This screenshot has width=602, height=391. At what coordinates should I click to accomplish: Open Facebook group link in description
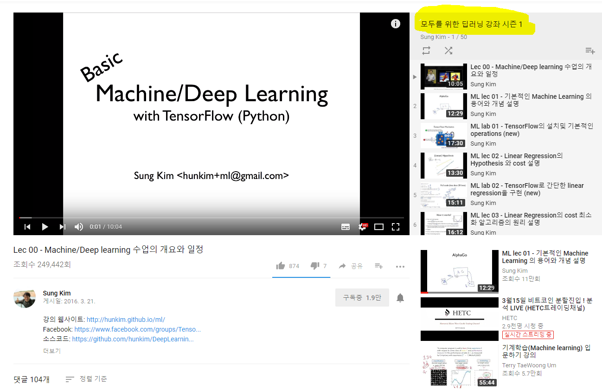tap(138, 329)
